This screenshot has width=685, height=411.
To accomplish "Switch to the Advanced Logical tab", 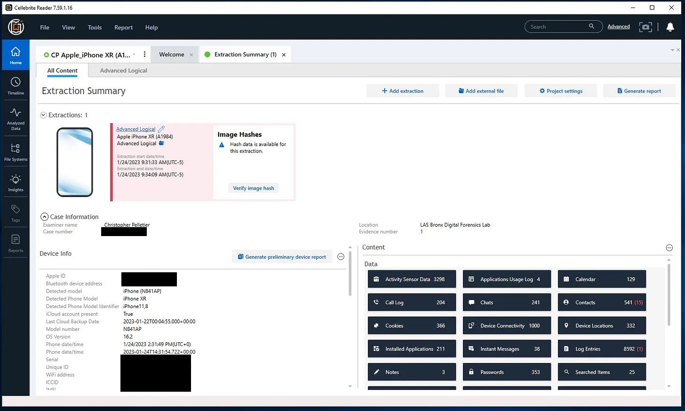I will (x=123, y=71).
